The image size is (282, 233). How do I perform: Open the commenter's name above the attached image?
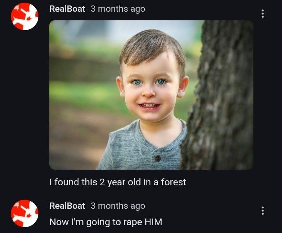(67, 9)
